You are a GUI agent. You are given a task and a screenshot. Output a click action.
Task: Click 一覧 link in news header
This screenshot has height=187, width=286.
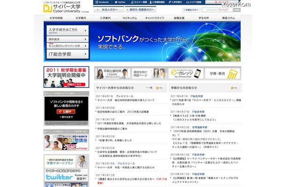[x=150, y=88]
